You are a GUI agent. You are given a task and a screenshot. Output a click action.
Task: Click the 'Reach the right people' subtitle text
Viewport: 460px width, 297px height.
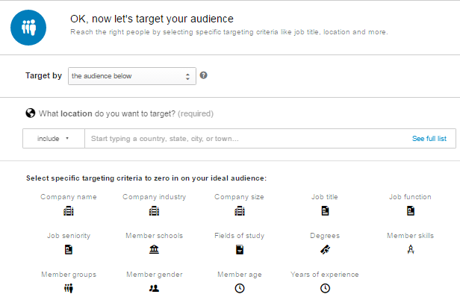coord(229,32)
